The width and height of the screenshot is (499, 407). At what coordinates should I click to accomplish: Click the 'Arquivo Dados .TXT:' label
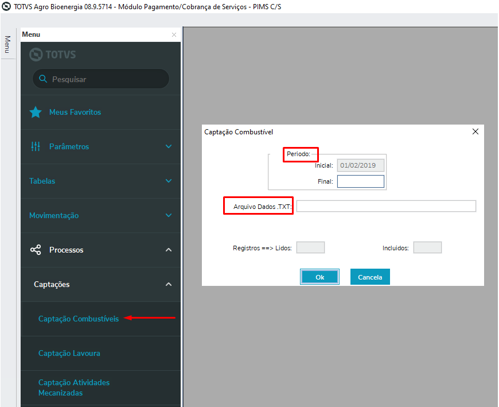pyautogui.click(x=262, y=207)
